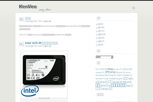Viewport: 153px width, 102px height.
Task: Select the large iPhone tag
Action: click(110, 72)
